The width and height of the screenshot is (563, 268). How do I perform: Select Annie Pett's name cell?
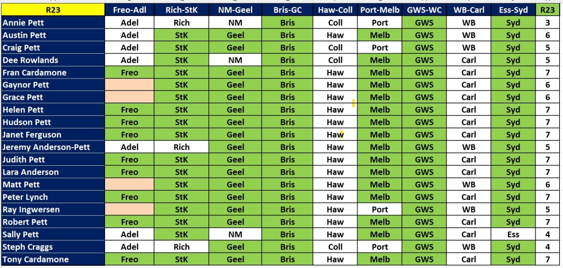coord(53,23)
